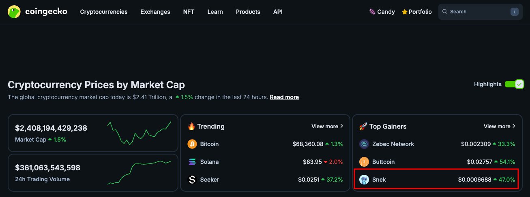Open the API link in navigation
Screen dimensions: 530x197
tap(278, 12)
